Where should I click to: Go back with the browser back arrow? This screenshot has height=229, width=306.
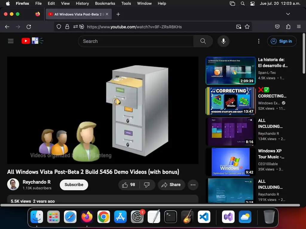[7, 27]
